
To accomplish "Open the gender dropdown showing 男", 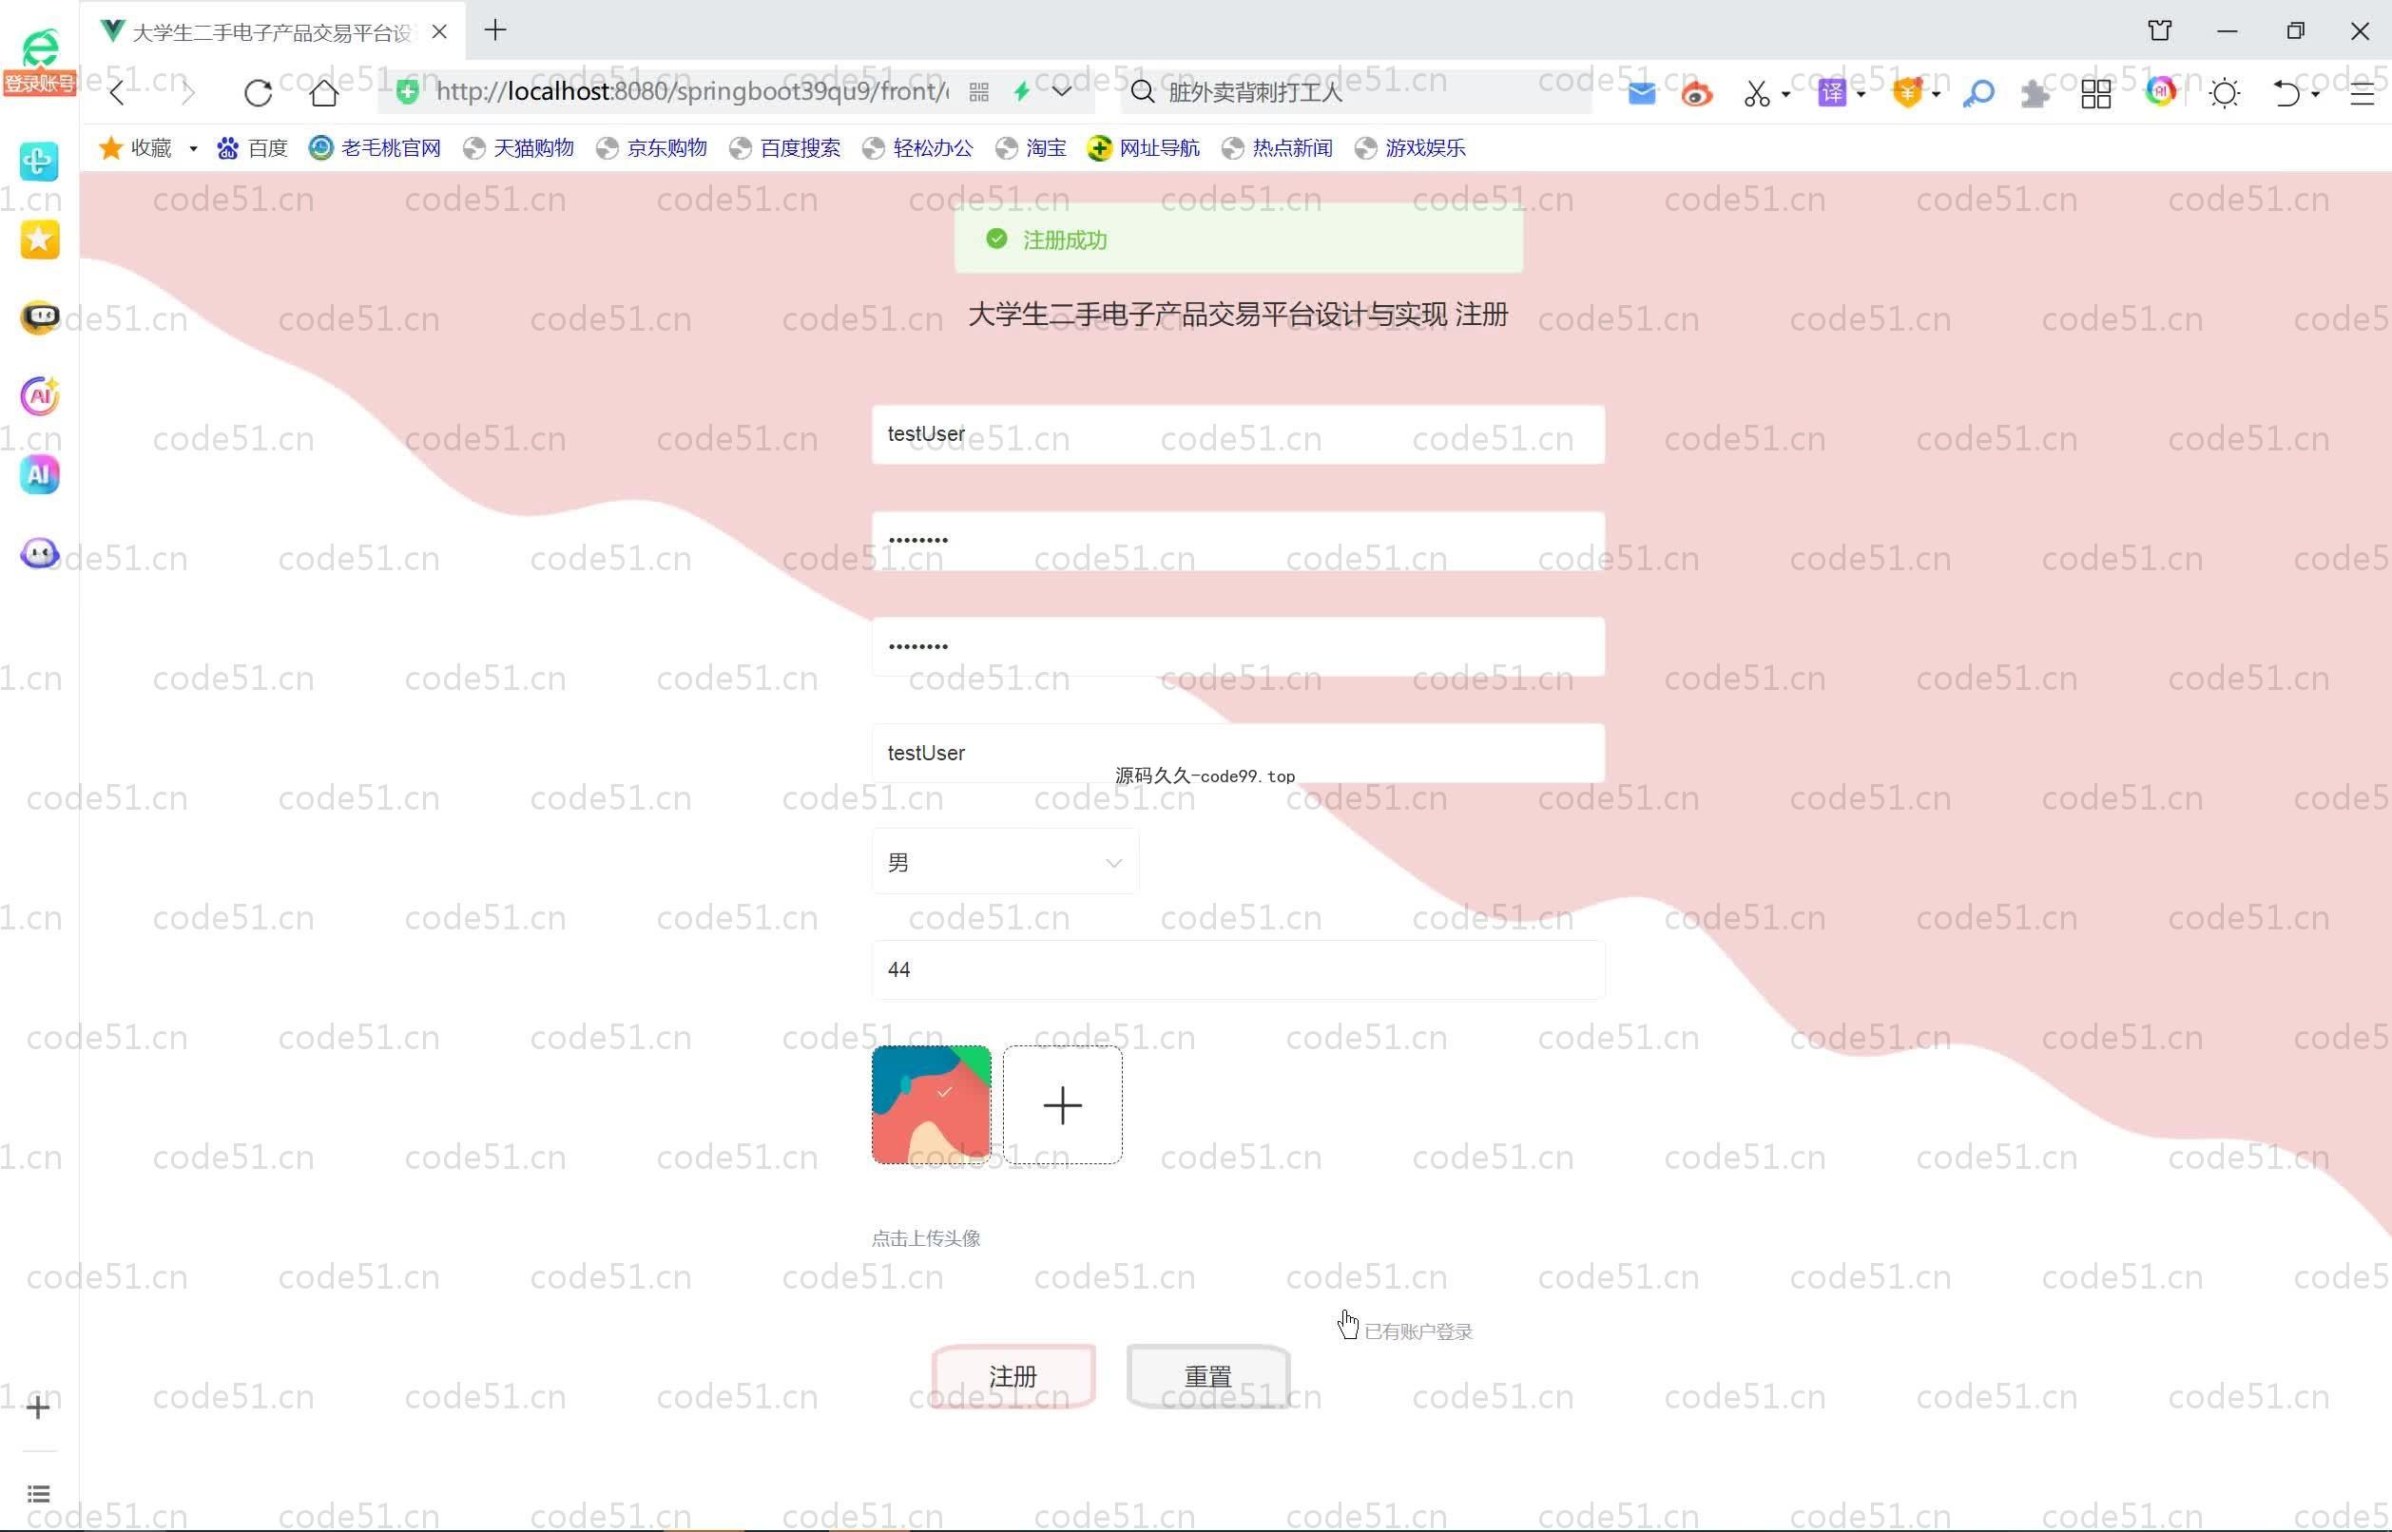I will pyautogui.click(x=1005, y=861).
